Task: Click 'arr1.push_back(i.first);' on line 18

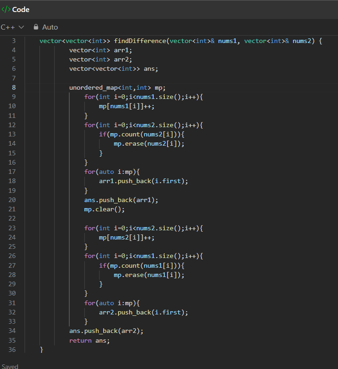Action: click(x=144, y=181)
